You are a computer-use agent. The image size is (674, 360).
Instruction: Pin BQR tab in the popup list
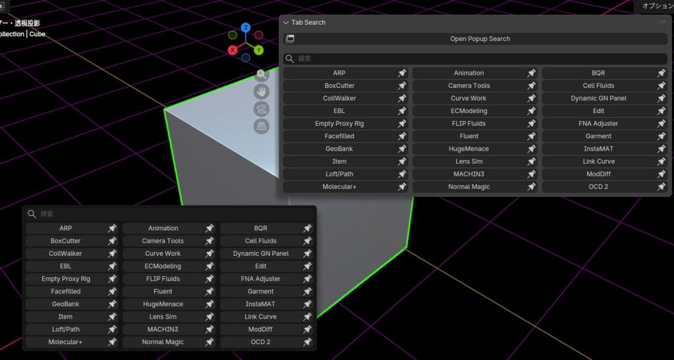[307, 228]
